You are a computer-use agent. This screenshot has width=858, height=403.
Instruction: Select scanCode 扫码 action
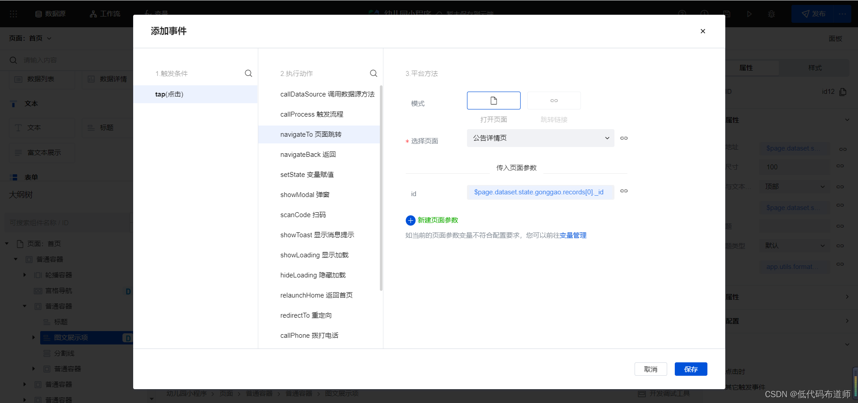click(x=319, y=215)
